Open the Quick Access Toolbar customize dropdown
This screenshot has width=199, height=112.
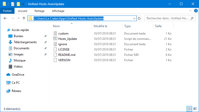tap(23, 4)
